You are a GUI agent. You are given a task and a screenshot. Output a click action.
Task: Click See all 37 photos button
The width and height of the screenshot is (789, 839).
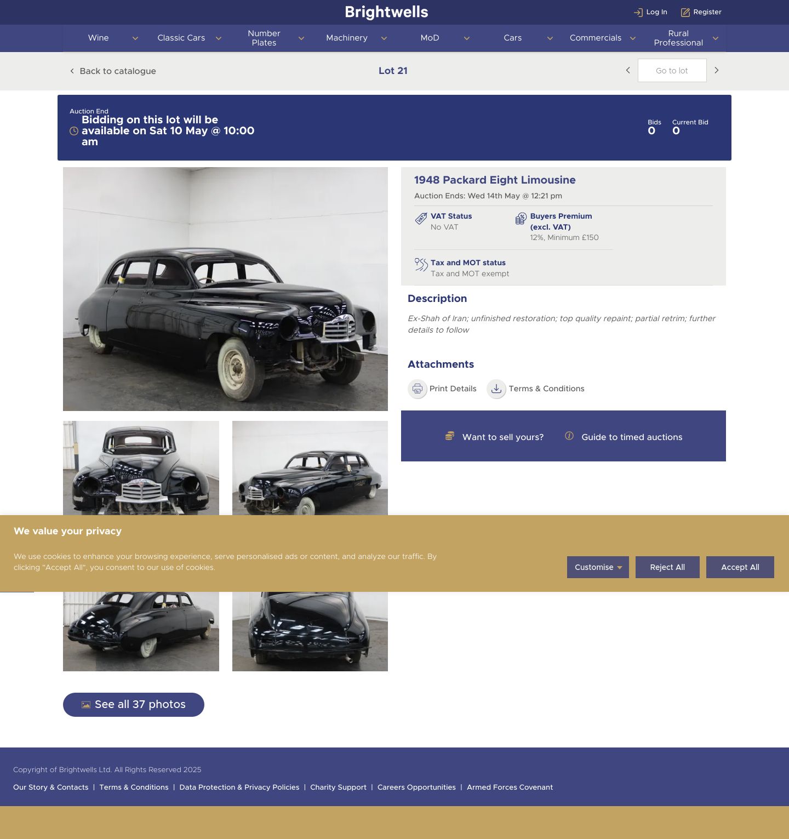[134, 705]
